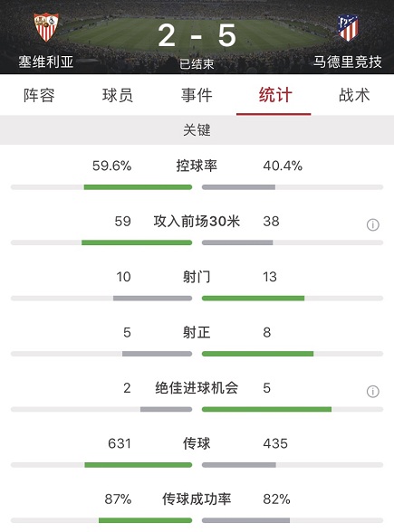Tap the Atlético Madrid team crest
This screenshot has width=394, height=532.
pos(348,27)
